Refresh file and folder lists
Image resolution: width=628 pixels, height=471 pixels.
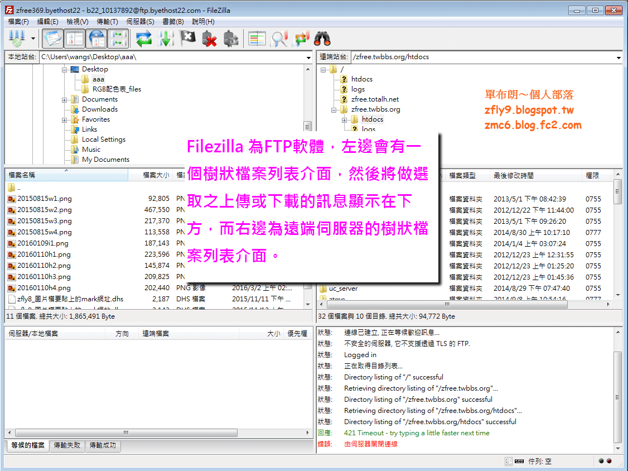click(x=143, y=39)
